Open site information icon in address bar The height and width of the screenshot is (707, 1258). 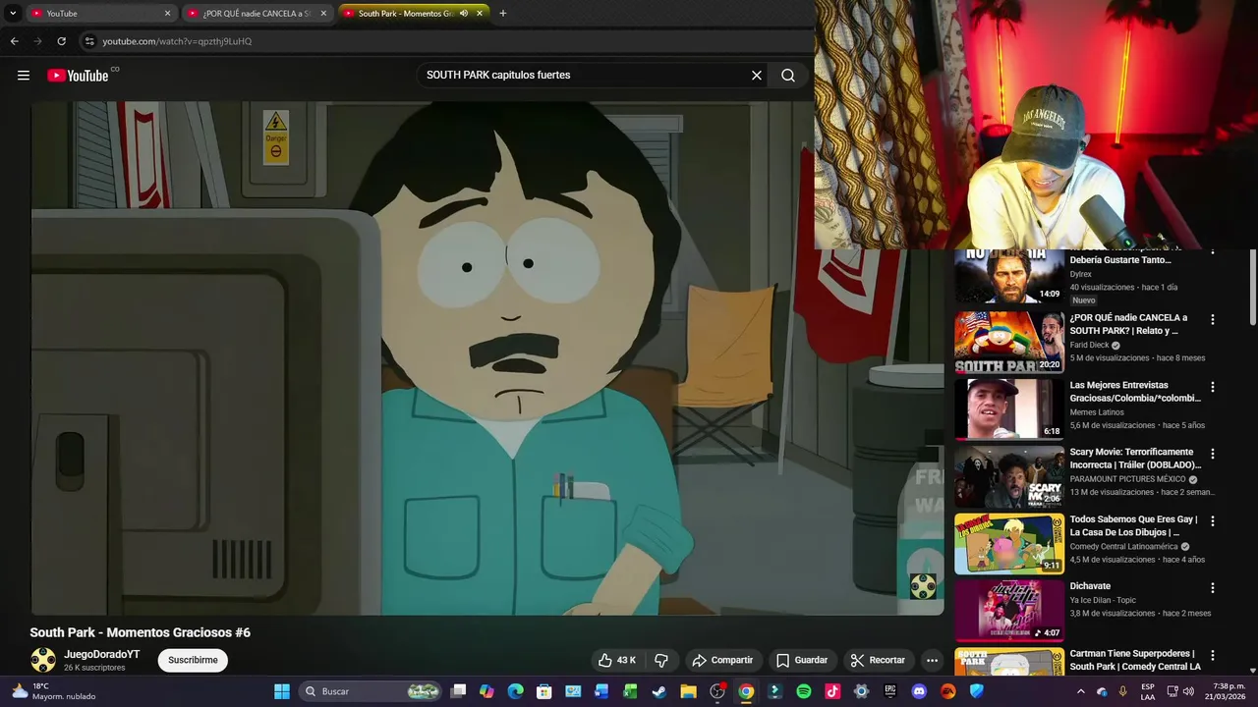pyautogui.click(x=89, y=41)
